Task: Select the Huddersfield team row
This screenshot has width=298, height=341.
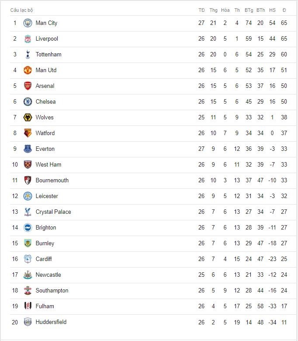Action: click(x=149, y=322)
